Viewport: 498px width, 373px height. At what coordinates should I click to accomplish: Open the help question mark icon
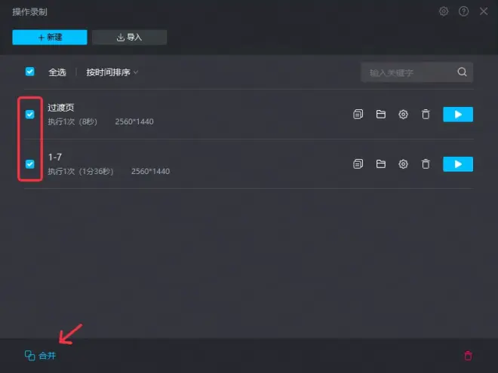tap(464, 12)
